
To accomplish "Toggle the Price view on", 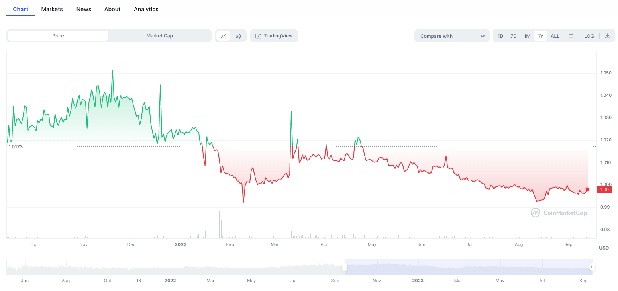I will tap(57, 36).
